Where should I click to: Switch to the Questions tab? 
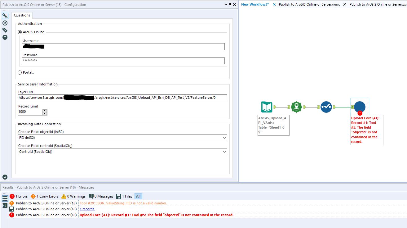pos(22,15)
